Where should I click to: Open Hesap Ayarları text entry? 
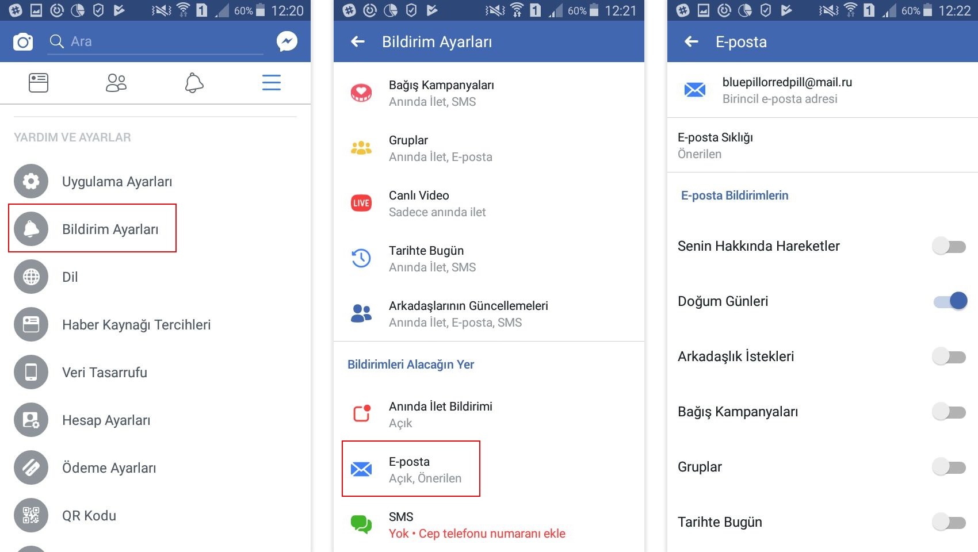click(106, 420)
